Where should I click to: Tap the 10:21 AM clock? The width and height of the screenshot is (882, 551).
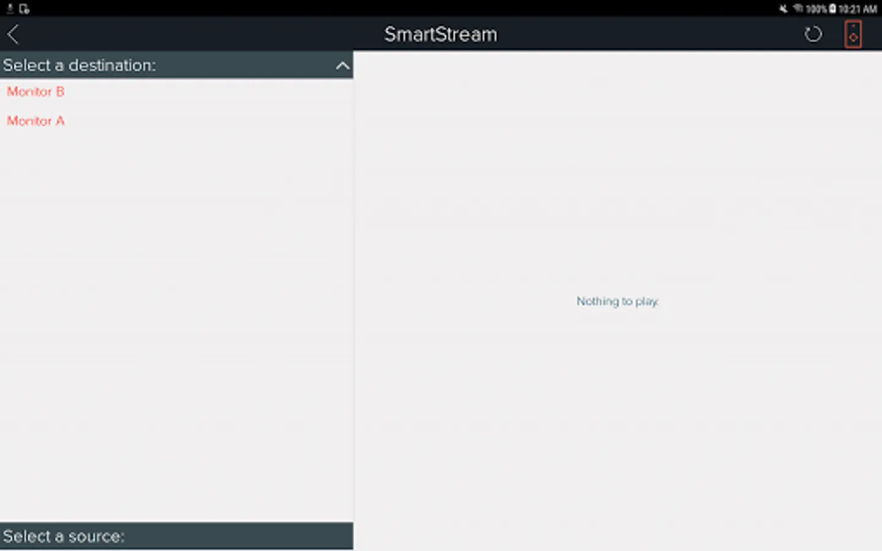click(858, 9)
